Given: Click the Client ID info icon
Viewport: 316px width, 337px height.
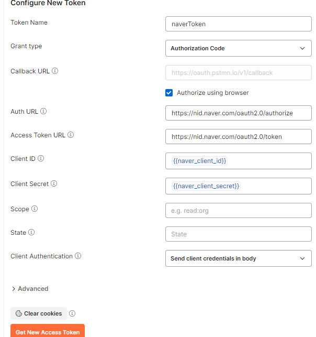Looking at the screenshot, I should pyautogui.click(x=41, y=158).
